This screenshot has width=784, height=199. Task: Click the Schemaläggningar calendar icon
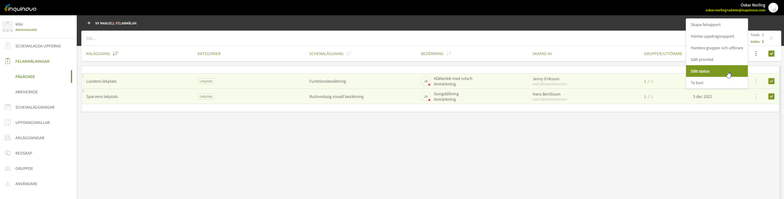(x=8, y=107)
